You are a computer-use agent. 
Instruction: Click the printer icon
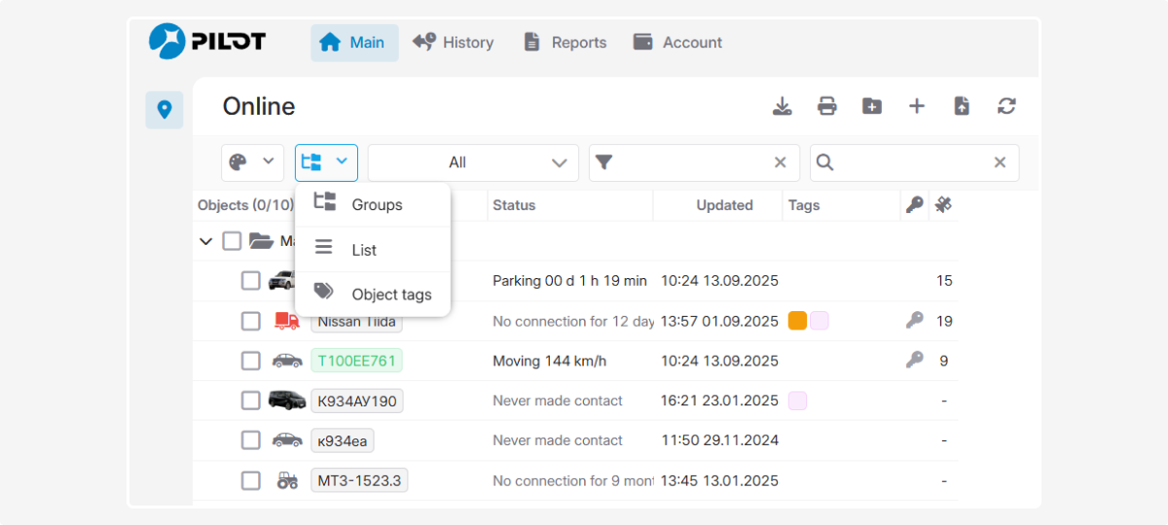[826, 107]
